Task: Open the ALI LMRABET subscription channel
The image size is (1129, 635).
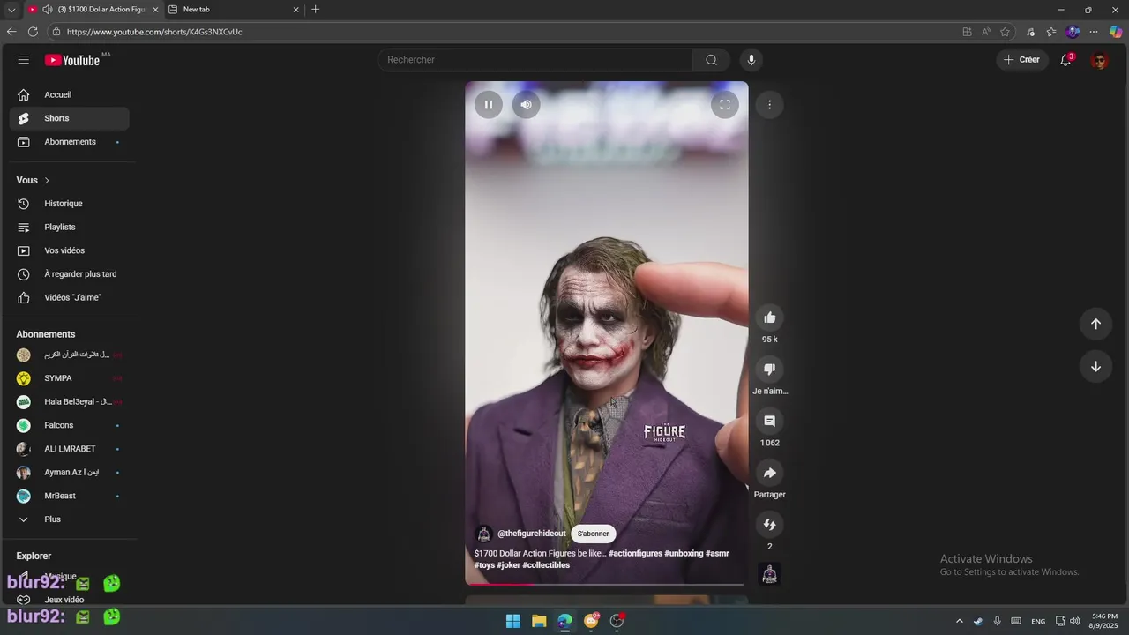Action: (70, 449)
